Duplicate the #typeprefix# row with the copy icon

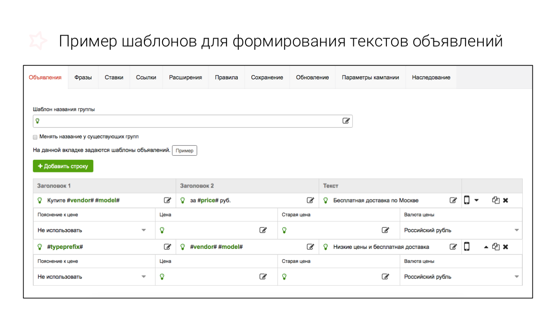coord(496,247)
